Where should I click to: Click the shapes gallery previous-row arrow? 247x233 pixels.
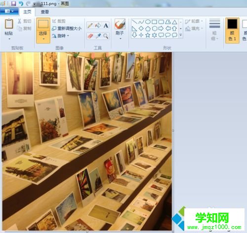(181, 22)
